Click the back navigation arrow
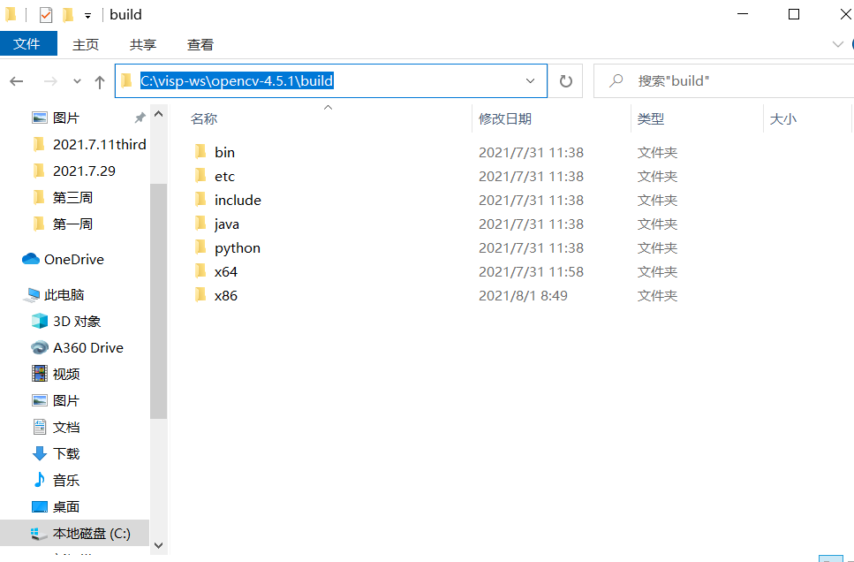Image resolution: width=854 pixels, height=562 pixels. pos(16,80)
